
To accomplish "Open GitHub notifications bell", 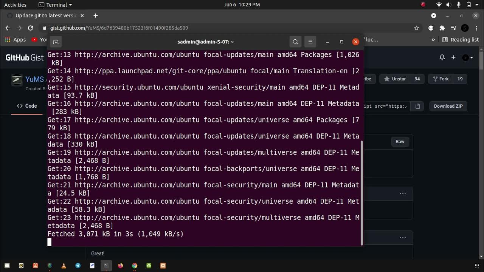I will 442,57.
